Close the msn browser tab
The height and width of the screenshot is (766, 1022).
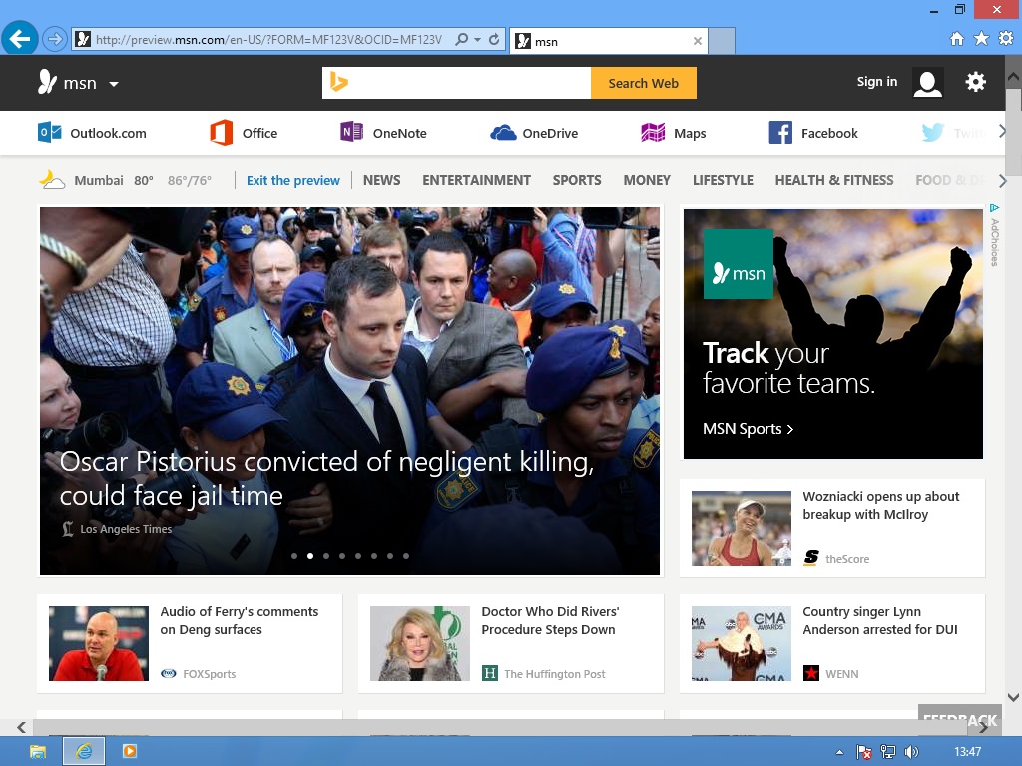tap(698, 41)
